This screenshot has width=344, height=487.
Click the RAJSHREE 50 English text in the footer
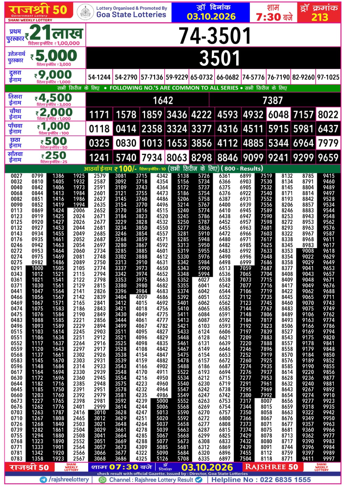pyautogui.click(x=271, y=467)
